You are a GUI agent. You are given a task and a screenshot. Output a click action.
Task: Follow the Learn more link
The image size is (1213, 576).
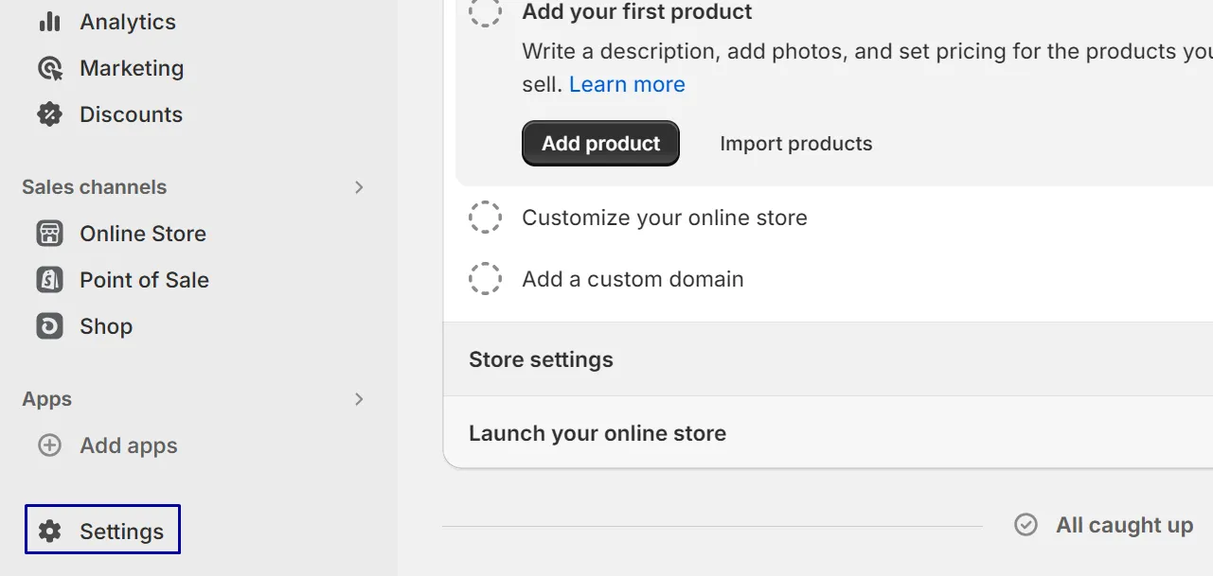click(x=627, y=84)
